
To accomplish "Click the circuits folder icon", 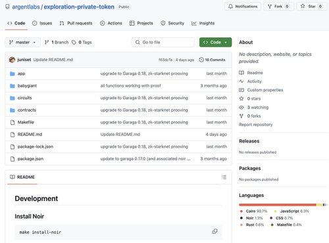I will pos(13,98).
